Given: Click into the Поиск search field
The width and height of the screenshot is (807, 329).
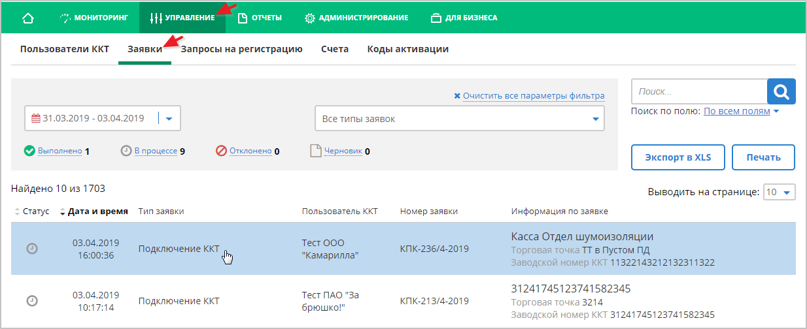Looking at the screenshot, I should click(x=699, y=92).
